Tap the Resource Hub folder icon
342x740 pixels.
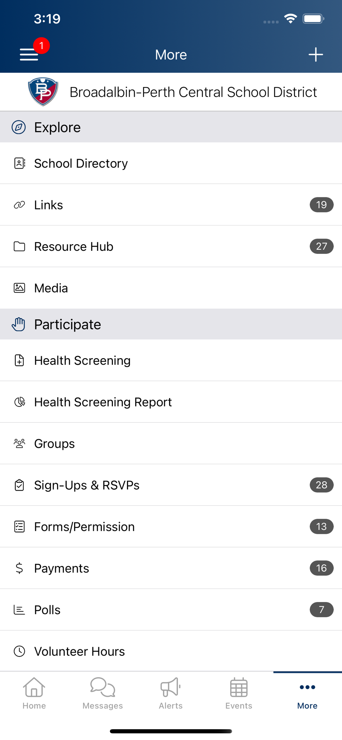[x=19, y=246]
